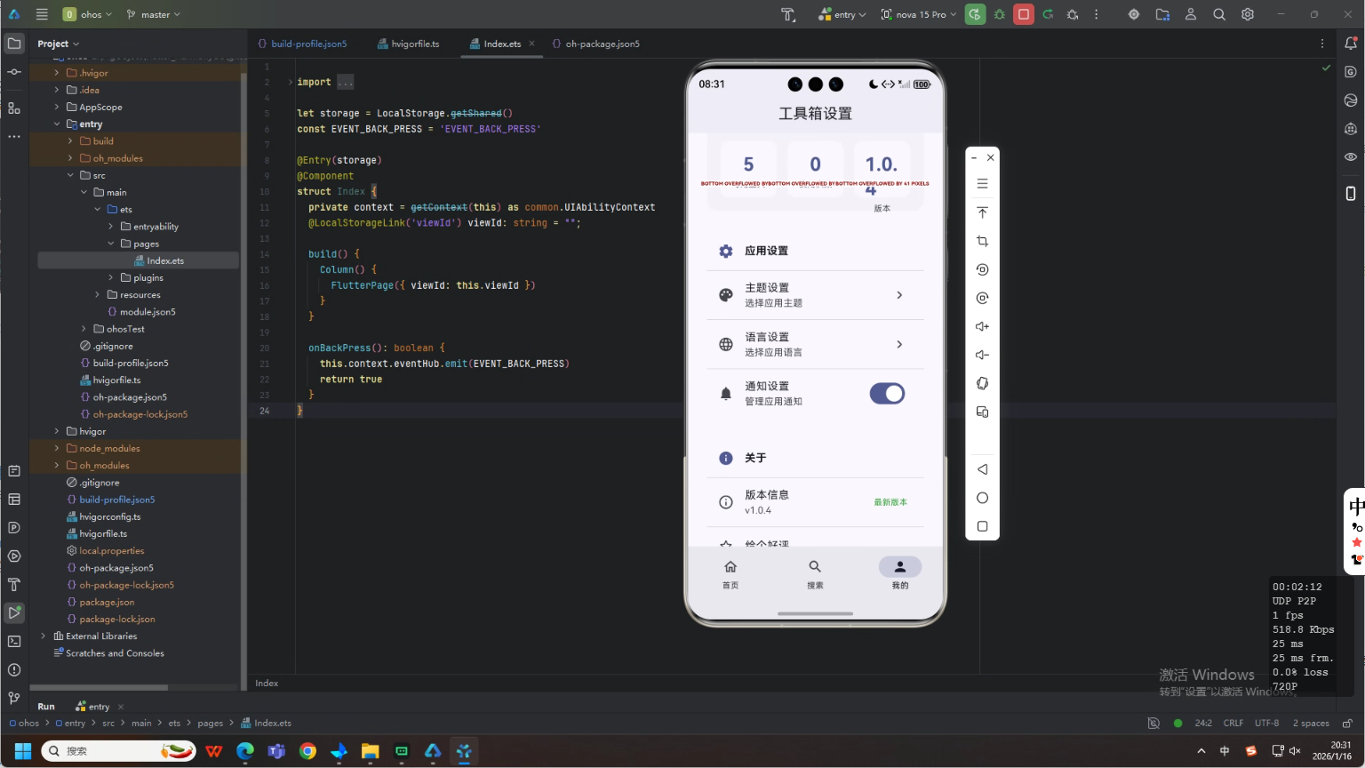Tap 我的 tab in phone app
Viewport: 1365px width, 768px height.
[x=899, y=574]
